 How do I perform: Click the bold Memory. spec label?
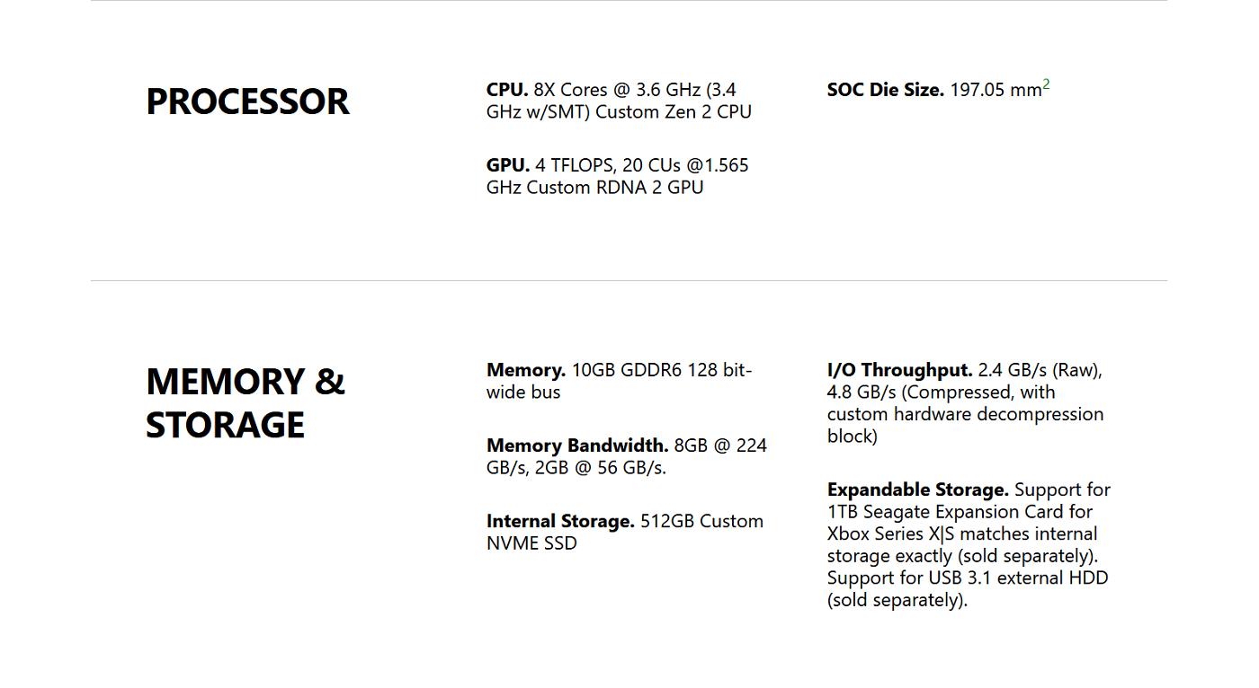(x=526, y=370)
